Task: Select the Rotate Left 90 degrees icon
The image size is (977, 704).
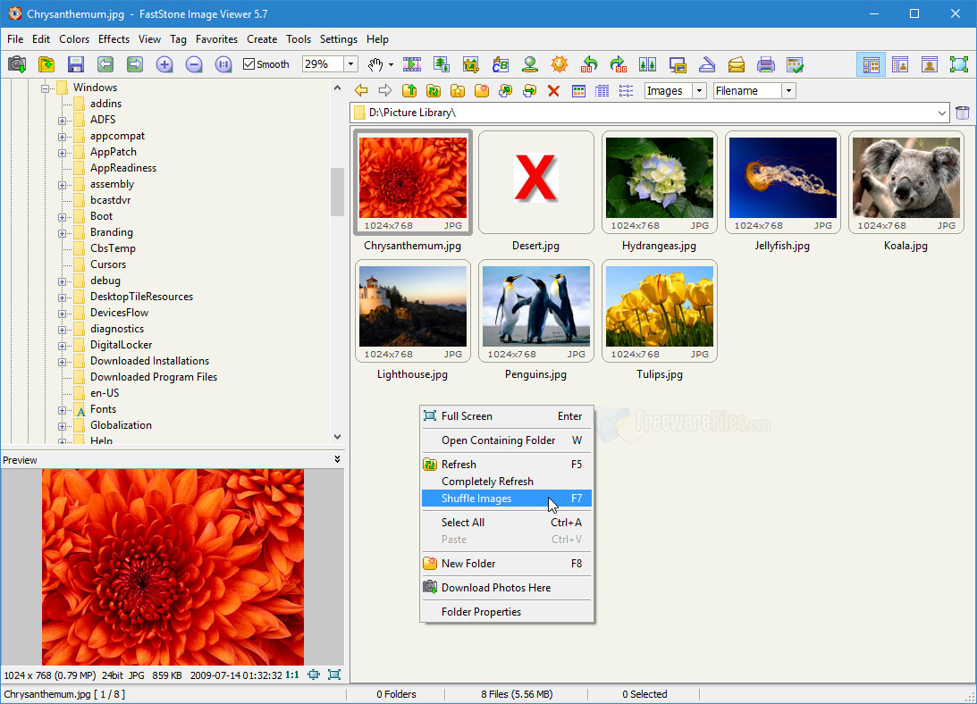Action: 587,64
